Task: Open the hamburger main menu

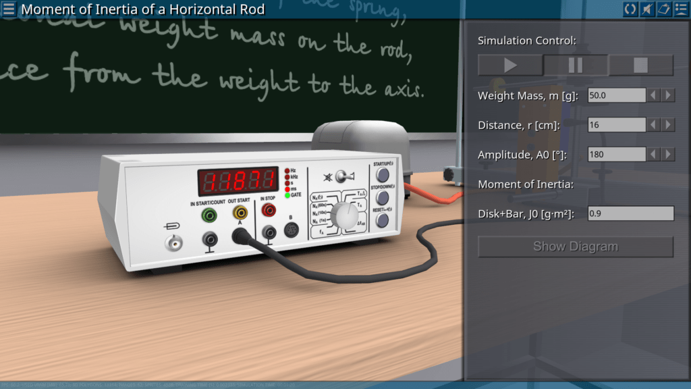Action: click(9, 9)
